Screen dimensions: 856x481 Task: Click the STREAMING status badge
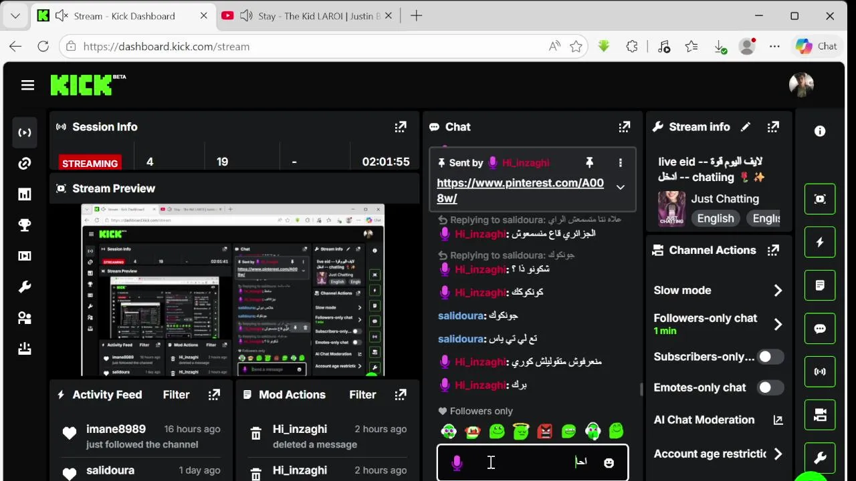tap(90, 163)
